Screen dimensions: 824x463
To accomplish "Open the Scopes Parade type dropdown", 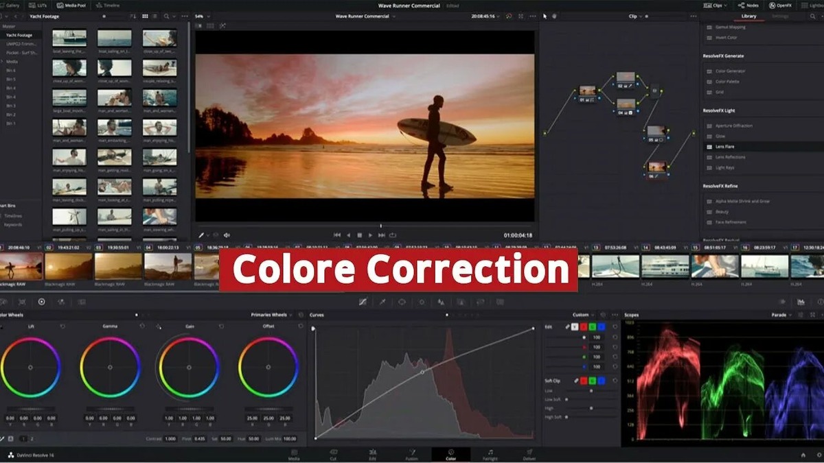I will pyautogui.click(x=781, y=315).
